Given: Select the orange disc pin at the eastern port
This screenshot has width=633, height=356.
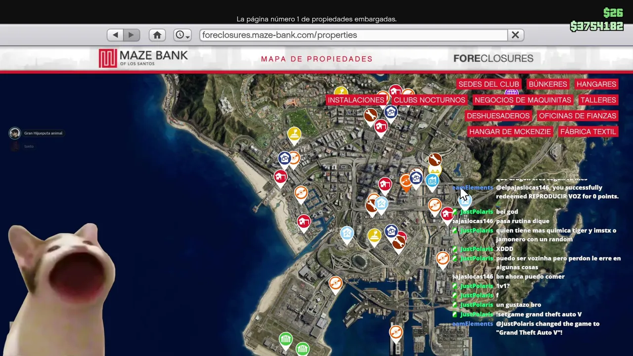Looking at the screenshot, I should 443,259.
